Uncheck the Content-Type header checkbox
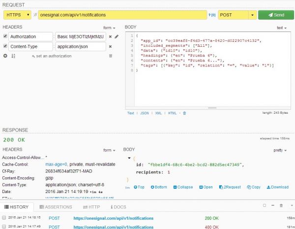Viewport: 295px width, 229px height. [5, 46]
